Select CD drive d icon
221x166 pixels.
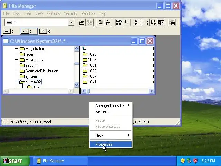pyautogui.click(x=43, y=31)
